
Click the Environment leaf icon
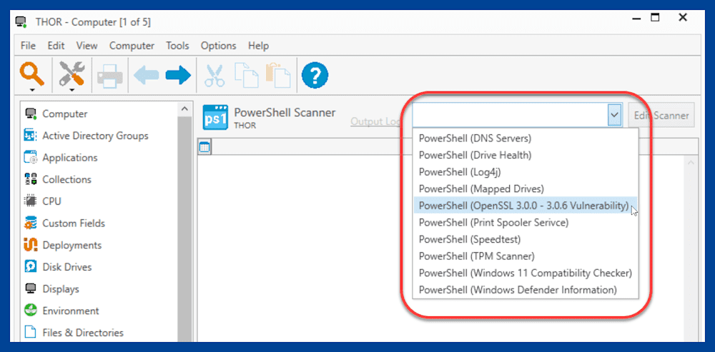[x=30, y=311]
